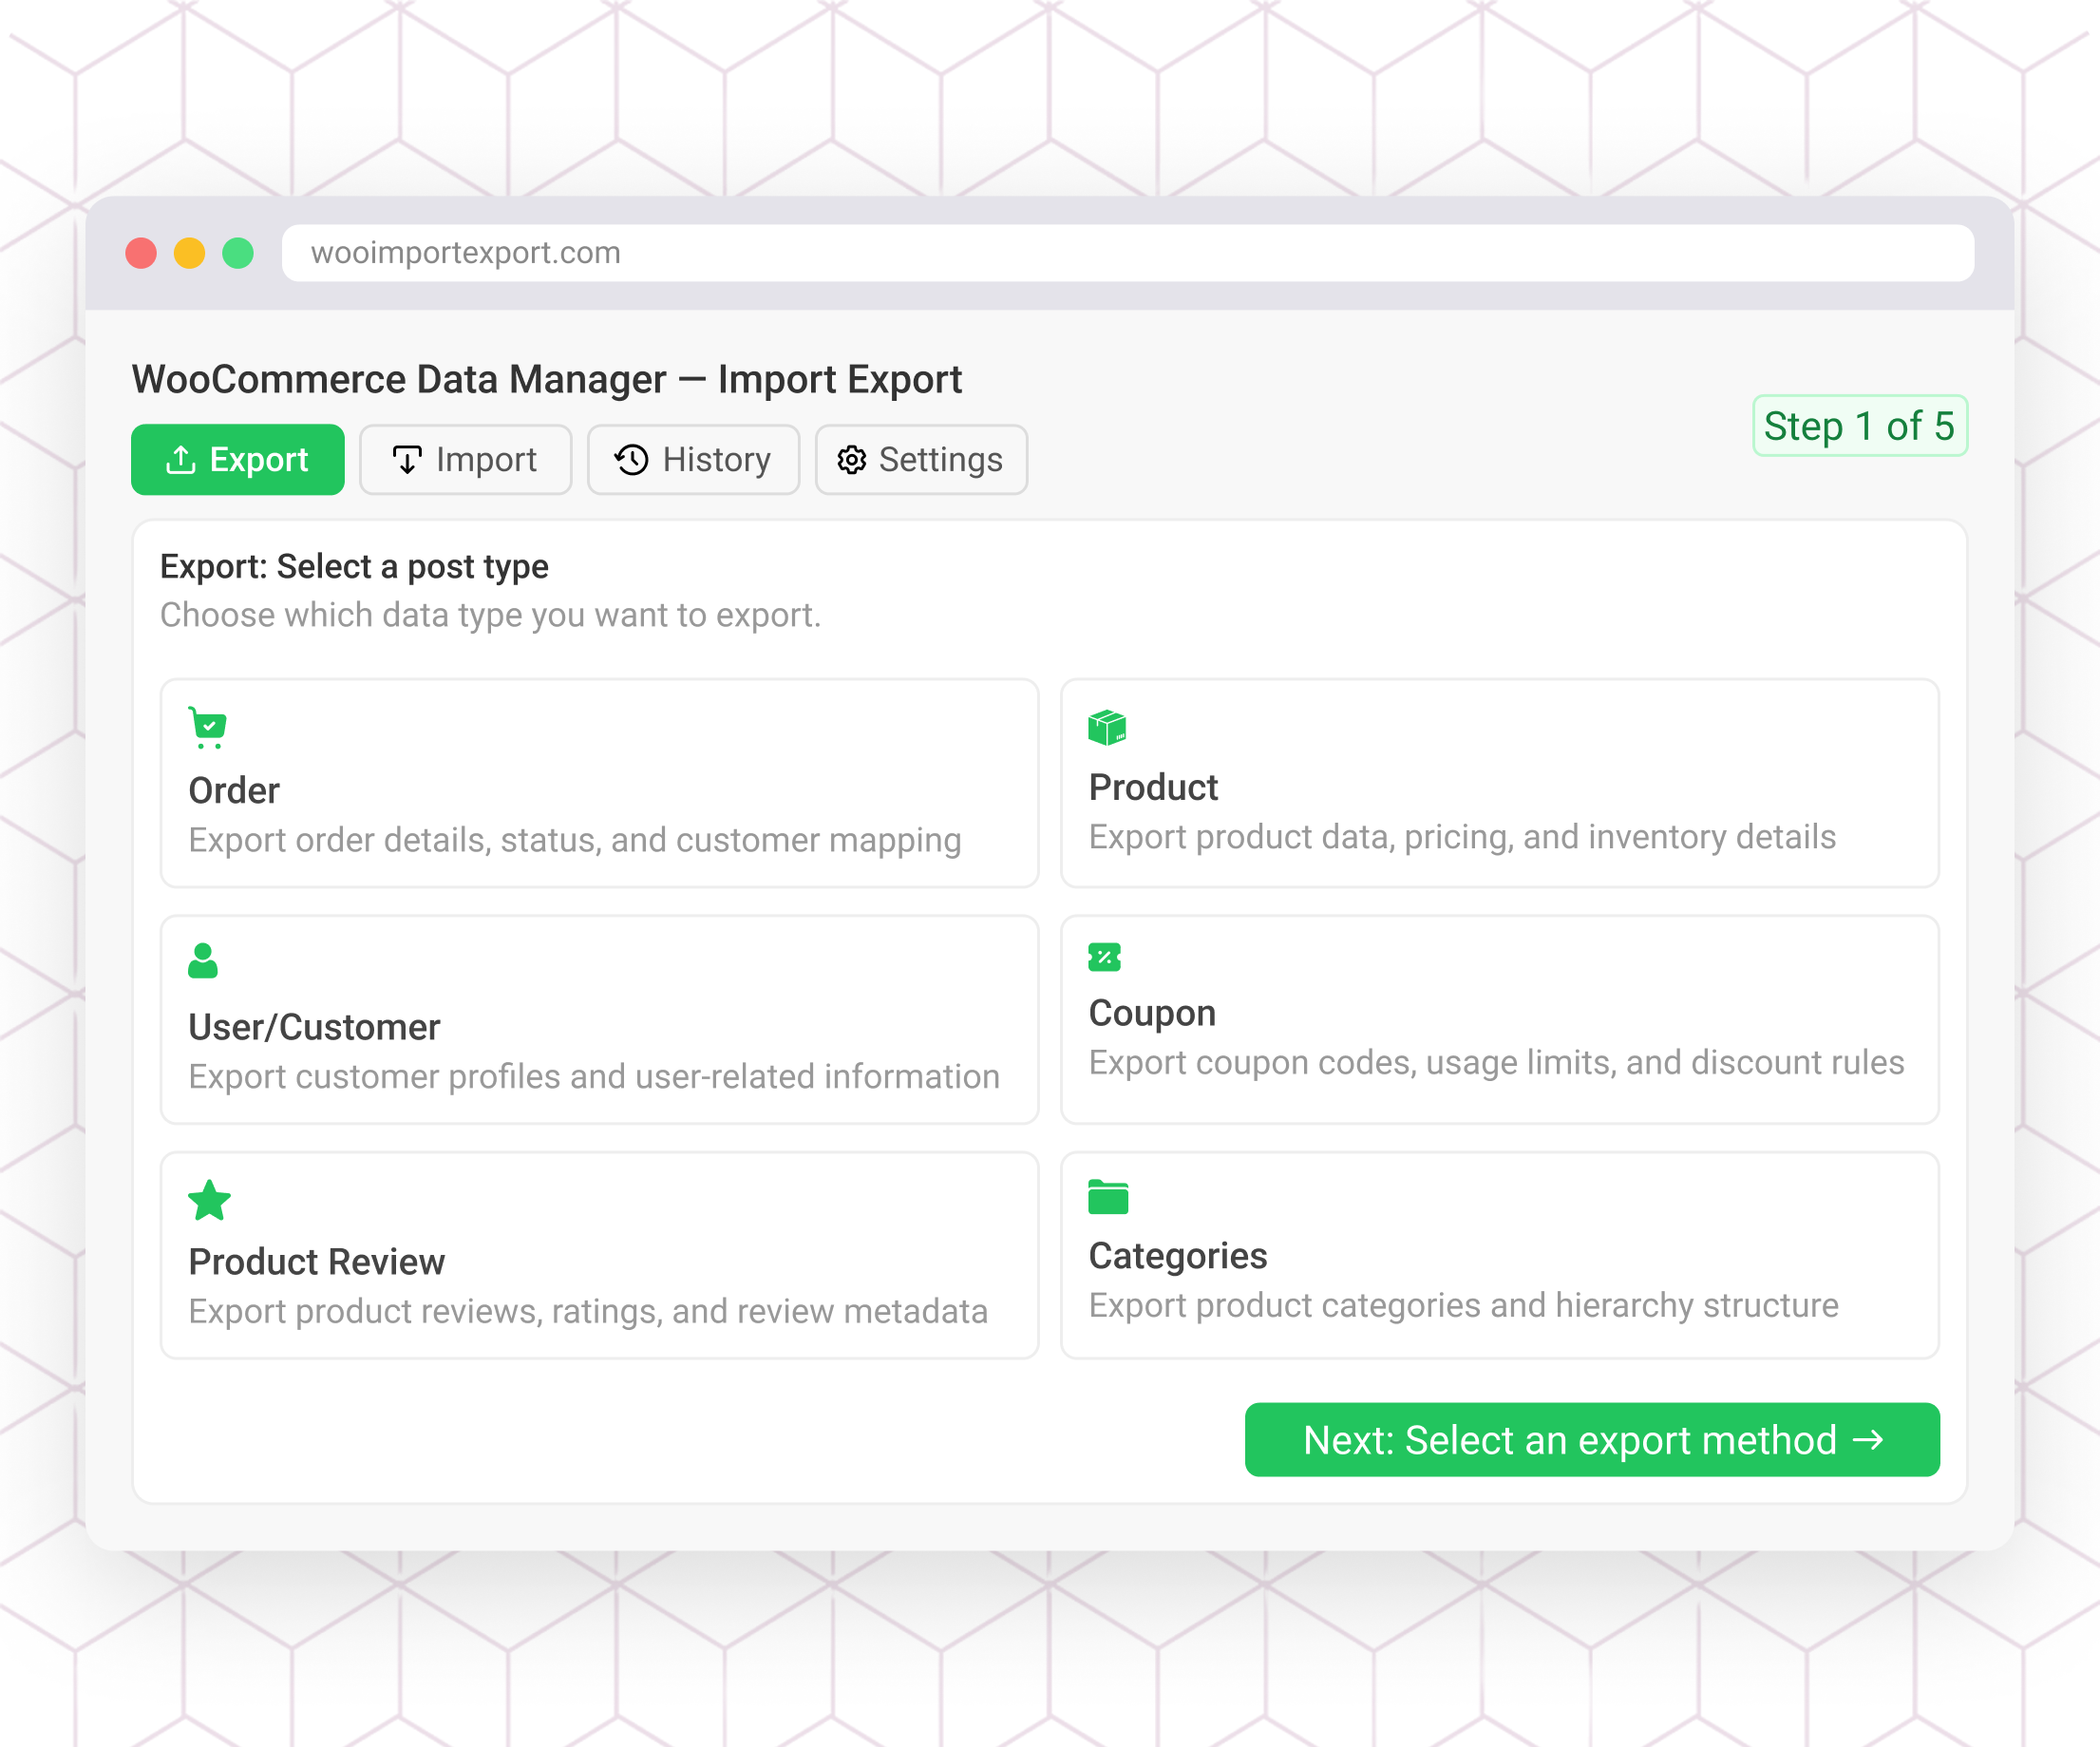View the History tab
Image resolution: width=2100 pixels, height=1747 pixels.
(694, 460)
